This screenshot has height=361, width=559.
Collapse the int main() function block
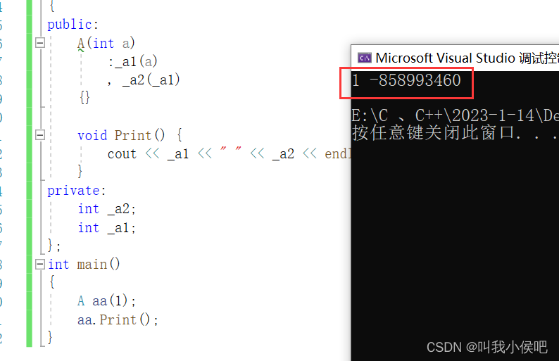pos(40,264)
